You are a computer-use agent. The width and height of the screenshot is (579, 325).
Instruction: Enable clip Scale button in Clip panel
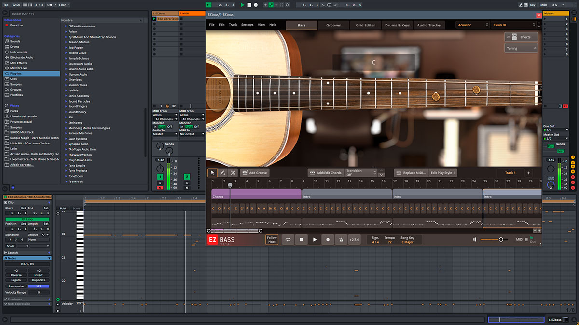coord(11,246)
